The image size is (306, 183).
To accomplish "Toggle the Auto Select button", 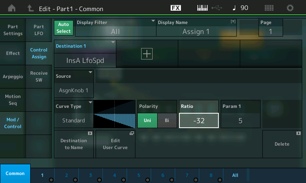I will tap(63, 28).
